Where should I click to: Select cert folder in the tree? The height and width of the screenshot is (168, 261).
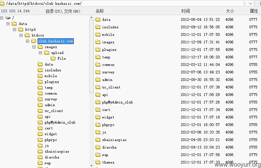click(49, 128)
